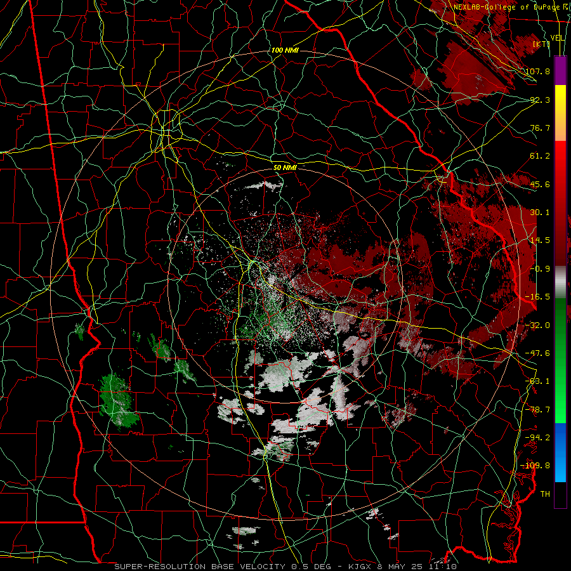Click the "100 NMI" range ring label

[285, 50]
